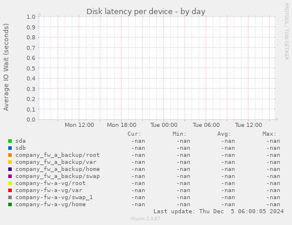Click the Last update timestamp text
Image resolution: width=292 pixels, height=225 pixels.
tap(219, 211)
